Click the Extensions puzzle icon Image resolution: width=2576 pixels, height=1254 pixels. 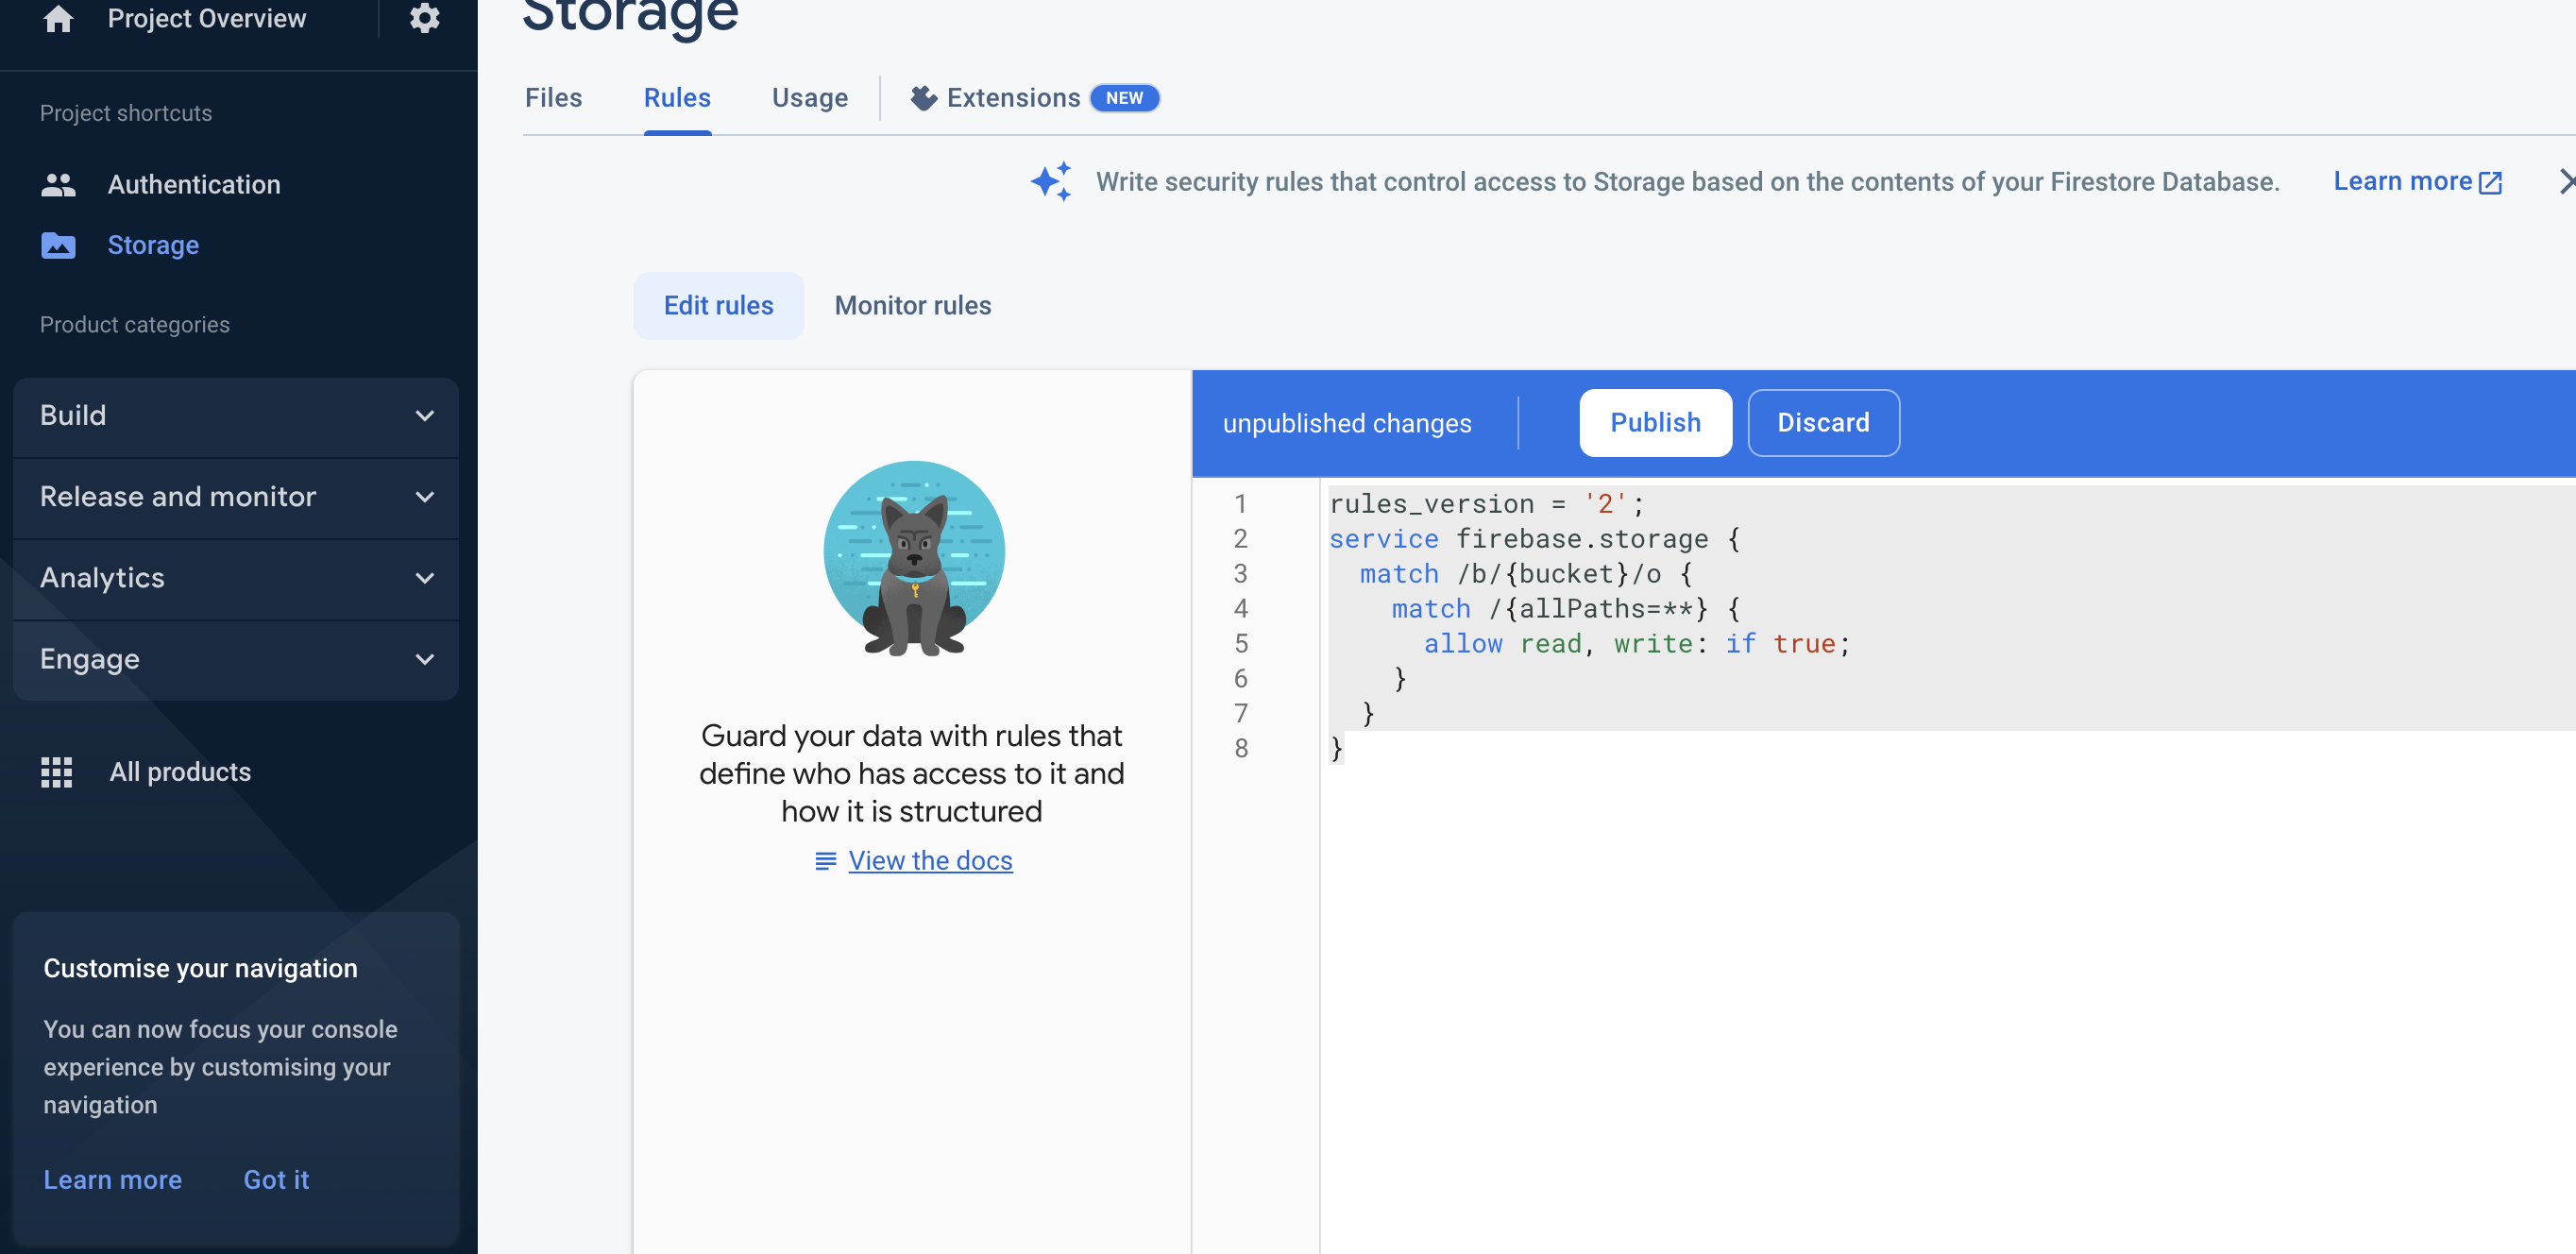click(923, 98)
